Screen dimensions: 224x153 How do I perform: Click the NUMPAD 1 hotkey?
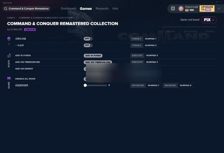tap(151, 39)
